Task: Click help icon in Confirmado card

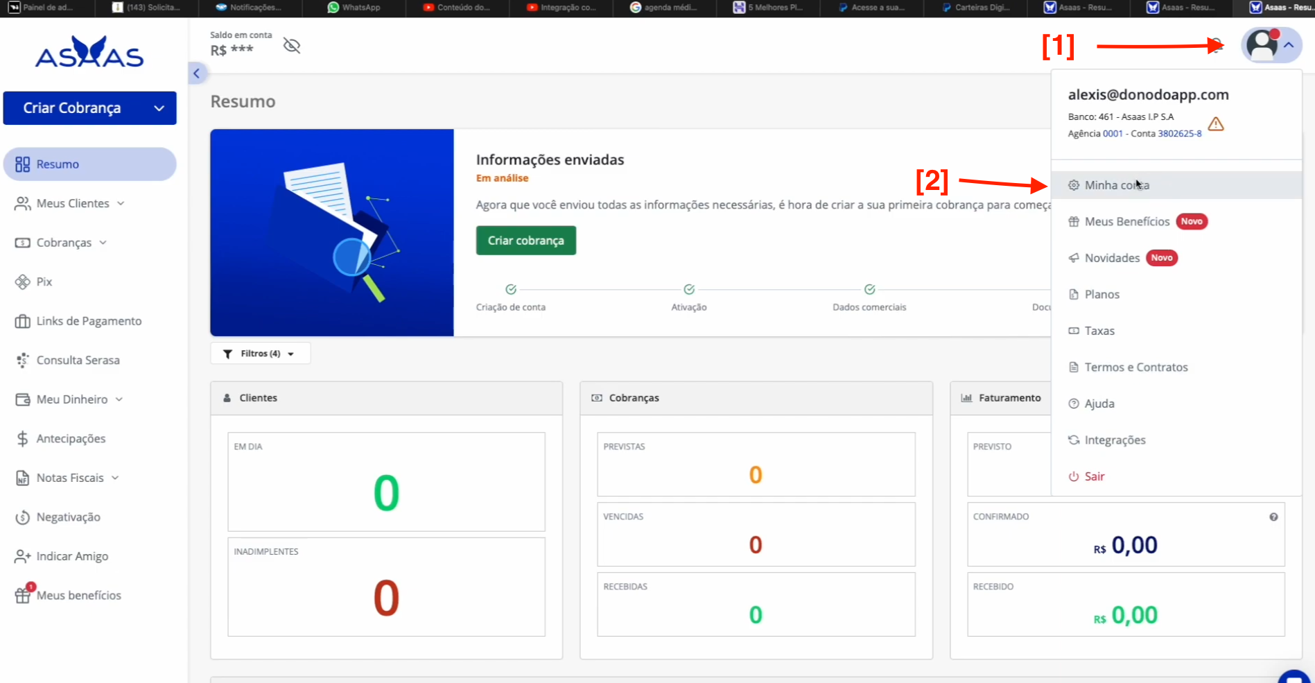Action: (1273, 517)
